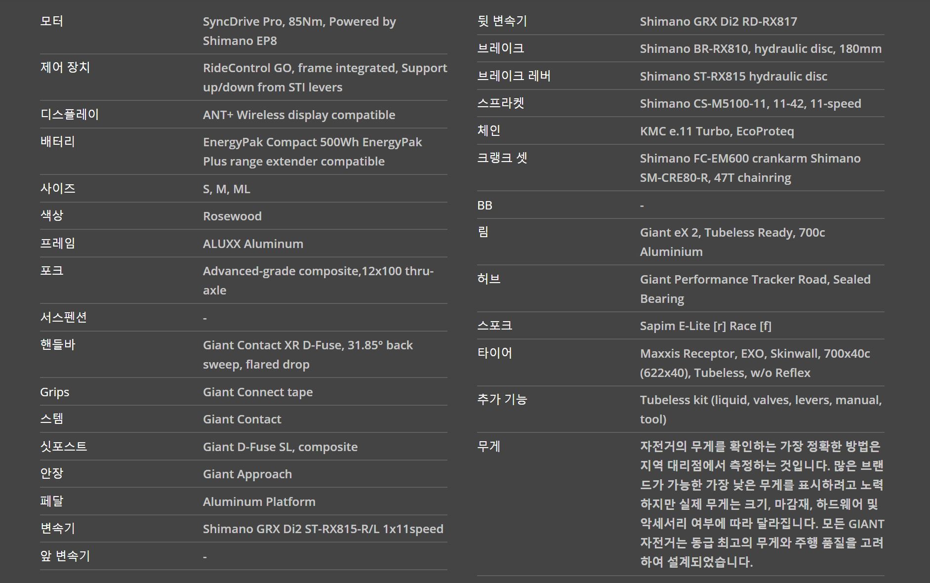Click the '페달' label
This screenshot has height=583, width=930.
(x=52, y=501)
